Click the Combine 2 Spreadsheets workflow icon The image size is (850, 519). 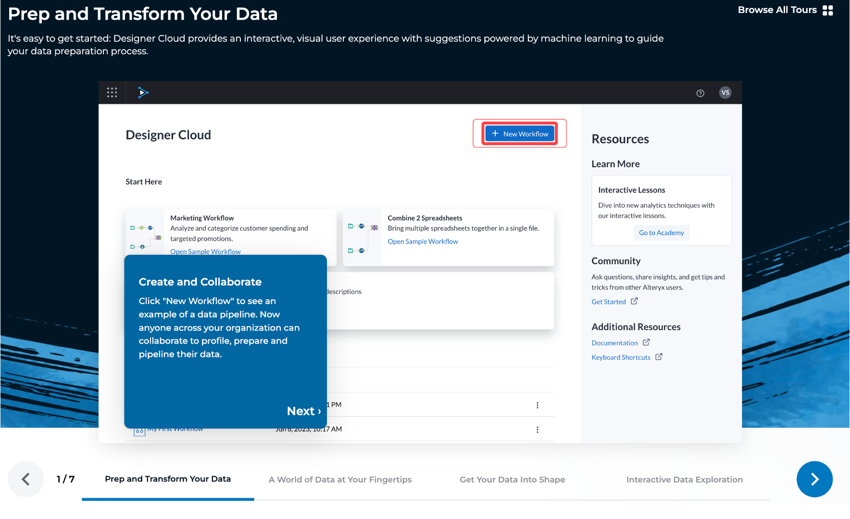coord(362,237)
